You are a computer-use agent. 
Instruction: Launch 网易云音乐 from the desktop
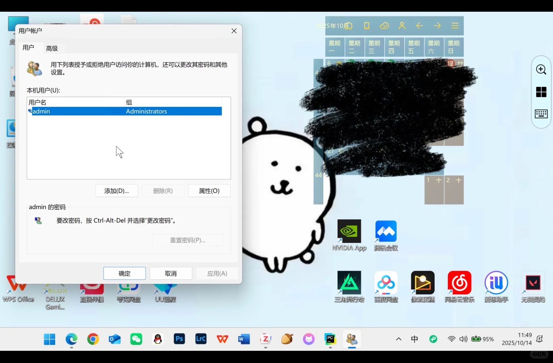click(459, 283)
